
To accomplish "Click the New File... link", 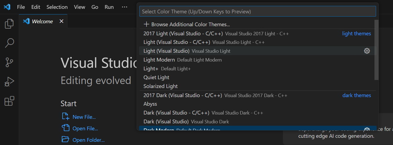I will tap(84, 117).
